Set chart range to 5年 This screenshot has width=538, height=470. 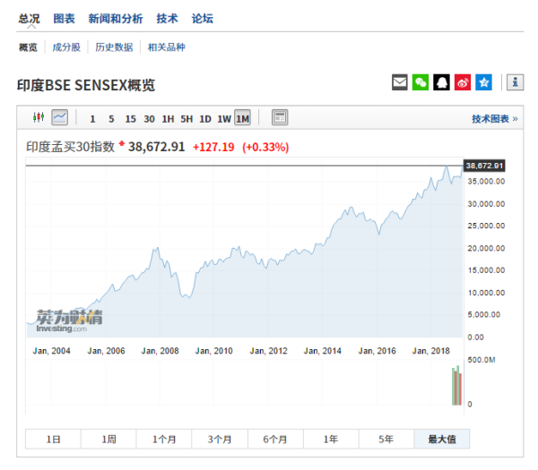tap(386, 439)
